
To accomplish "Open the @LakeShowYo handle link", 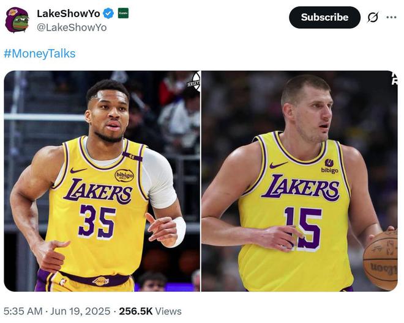I will 72,27.
